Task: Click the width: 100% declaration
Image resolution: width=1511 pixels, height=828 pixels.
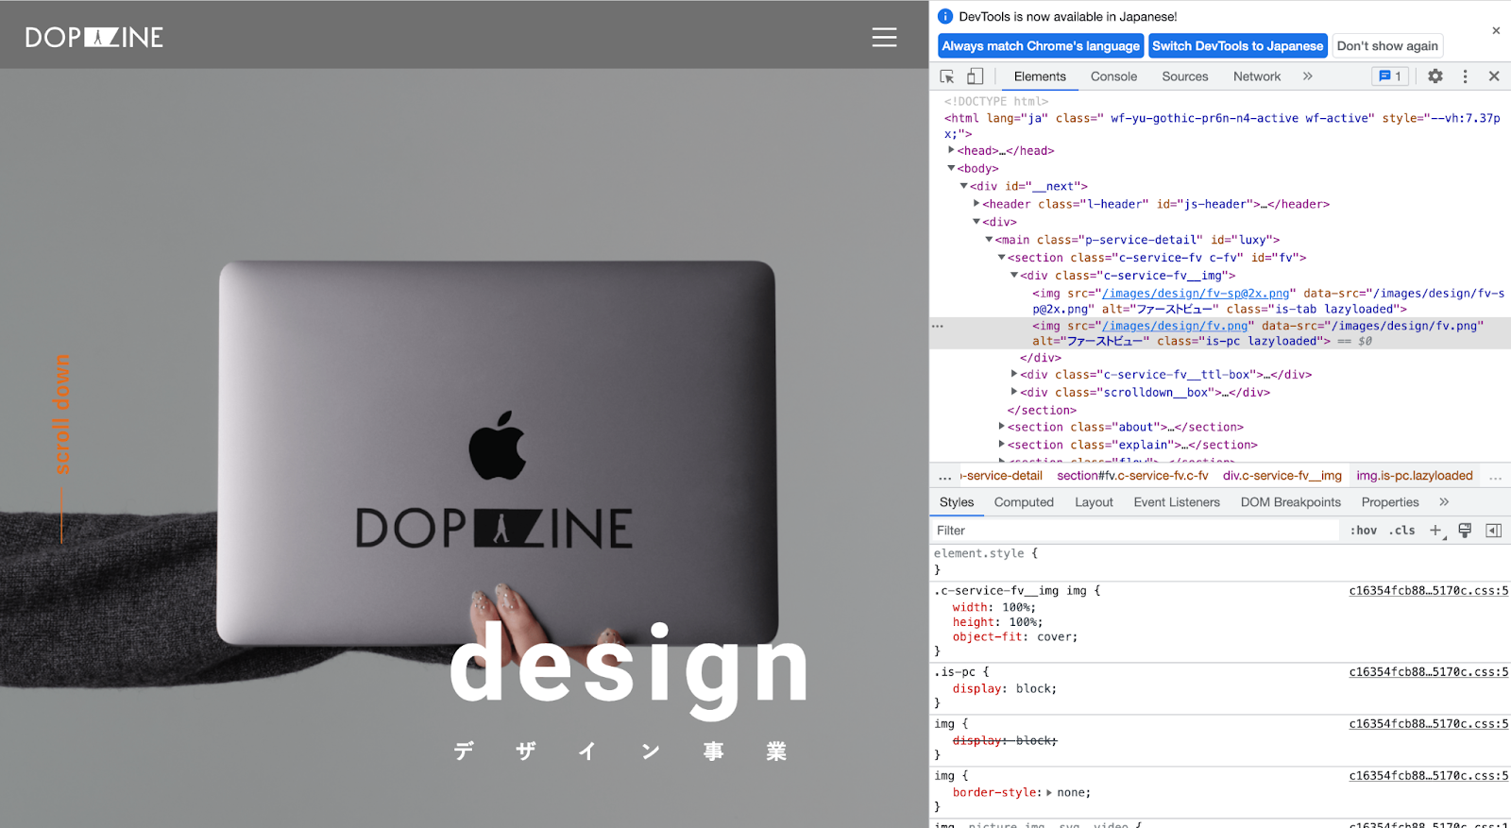Action: (993, 608)
